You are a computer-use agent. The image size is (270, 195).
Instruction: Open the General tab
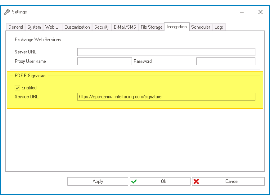coord(16,27)
